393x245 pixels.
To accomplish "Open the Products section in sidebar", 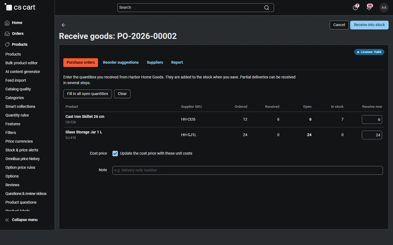I will click(16, 44).
